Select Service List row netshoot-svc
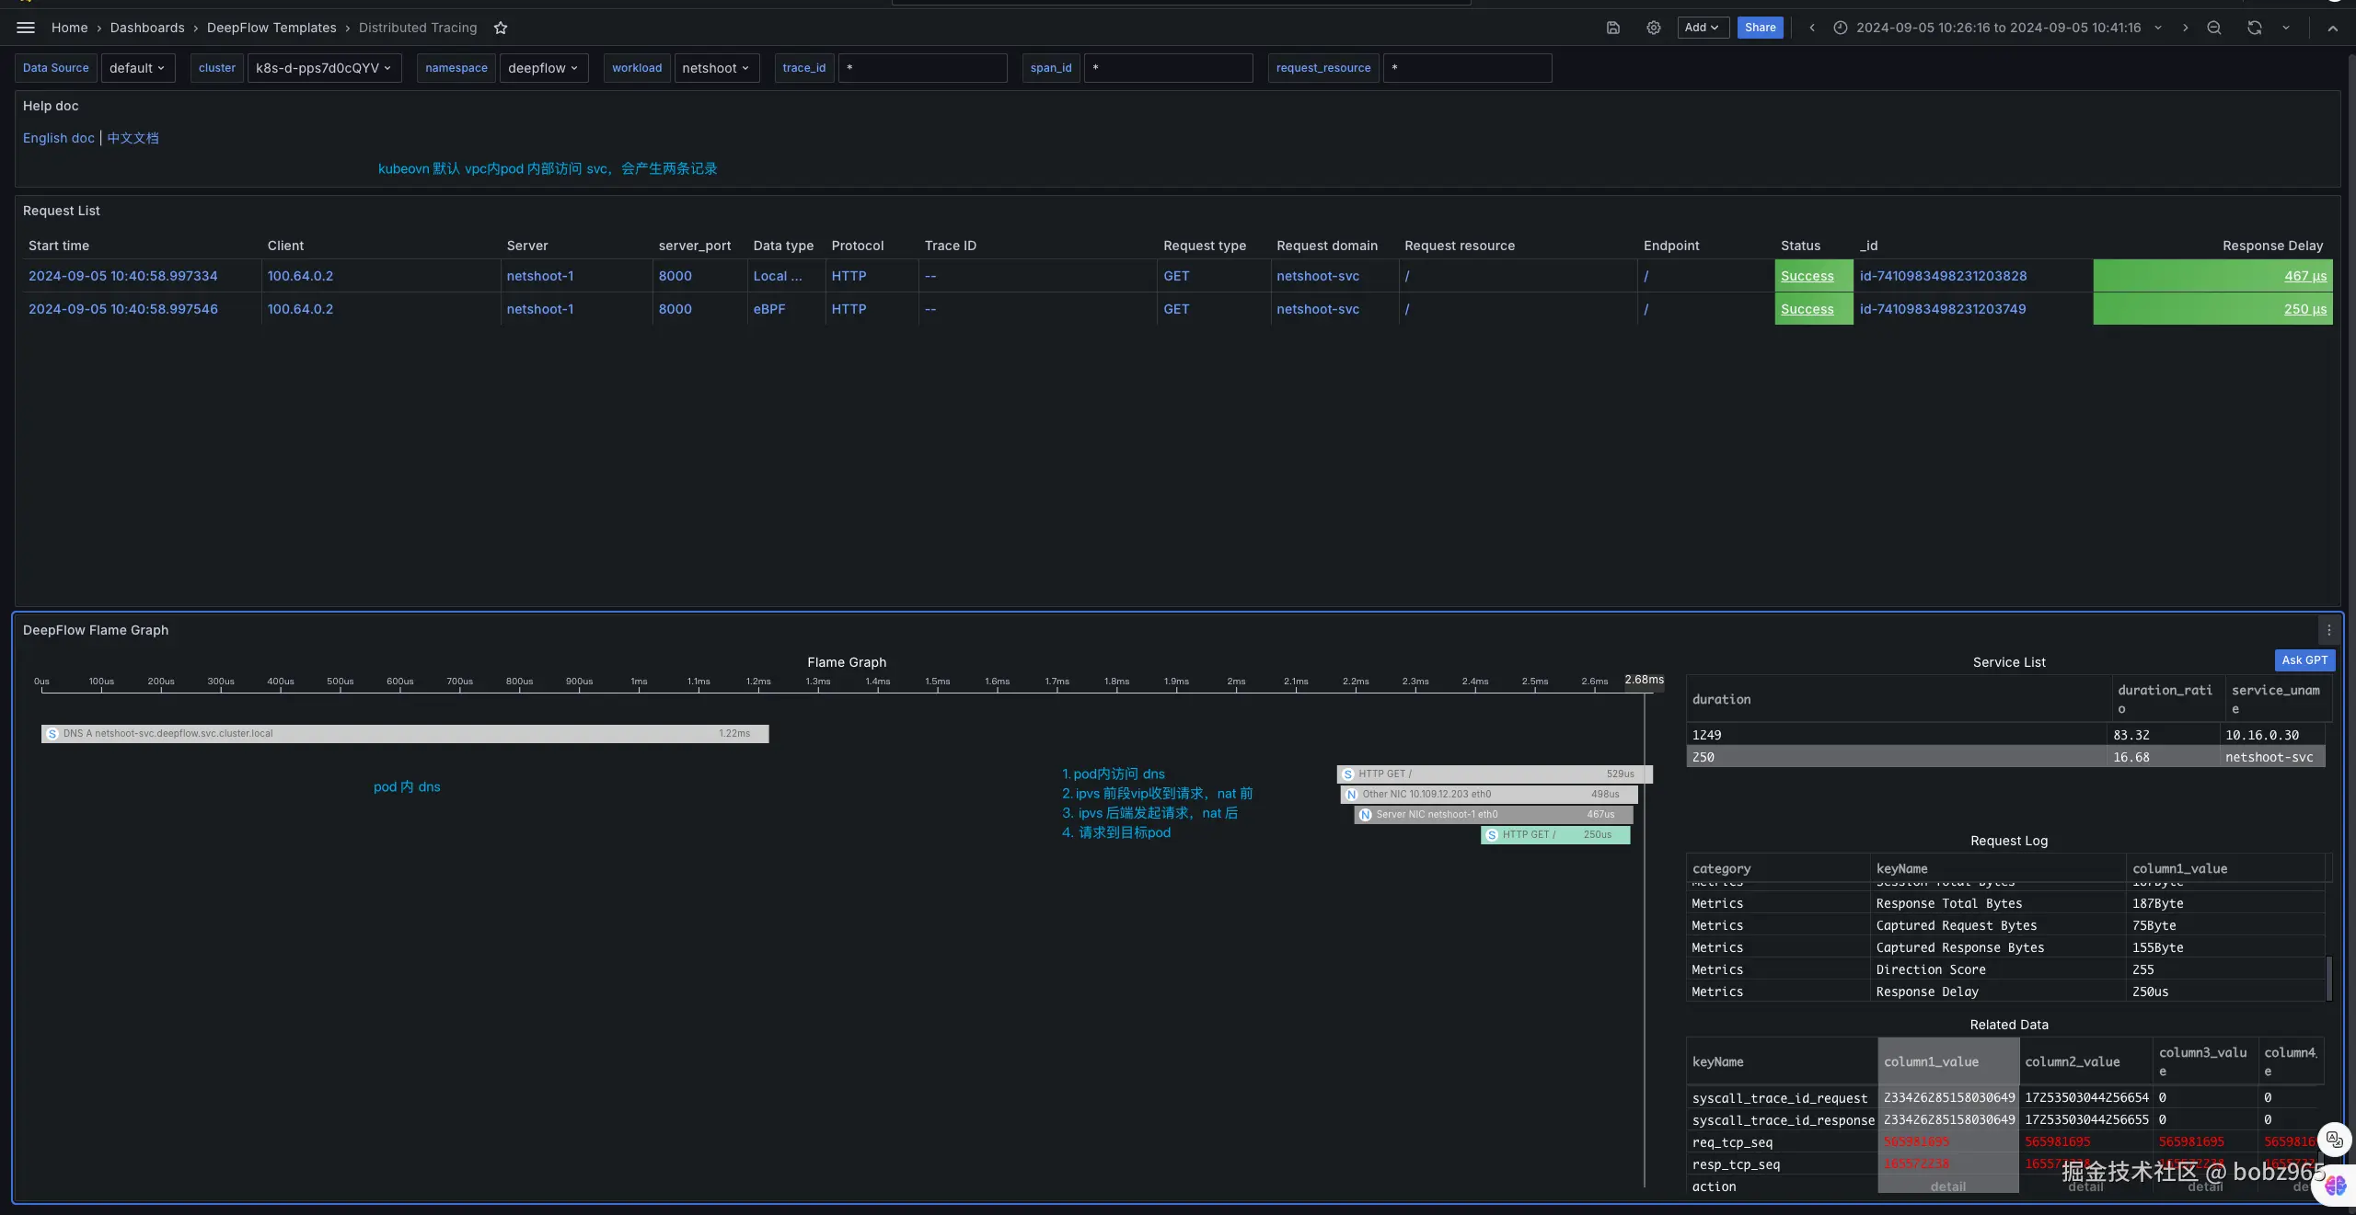 pyautogui.click(x=2005, y=757)
